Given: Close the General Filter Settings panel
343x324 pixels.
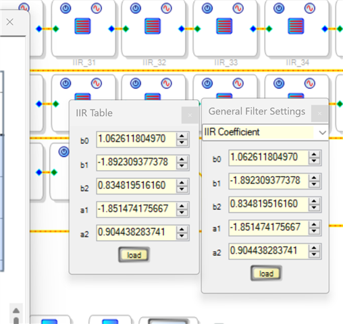Looking at the screenshot, I should coord(319,113).
